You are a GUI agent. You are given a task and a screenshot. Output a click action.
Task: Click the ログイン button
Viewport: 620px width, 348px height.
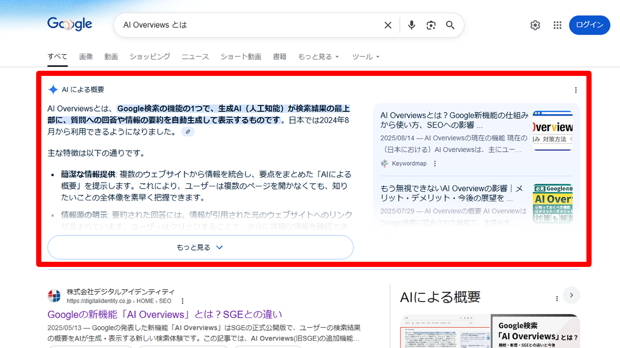tap(590, 24)
